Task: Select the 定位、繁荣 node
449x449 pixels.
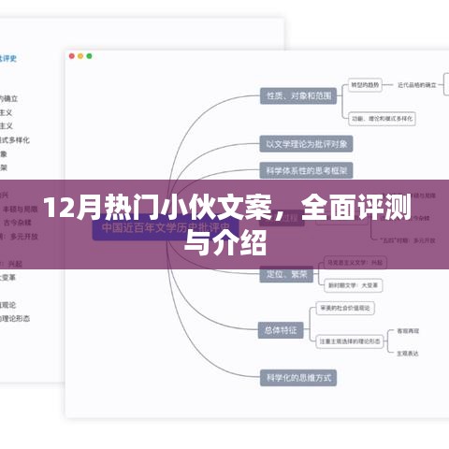Action: 286,274
